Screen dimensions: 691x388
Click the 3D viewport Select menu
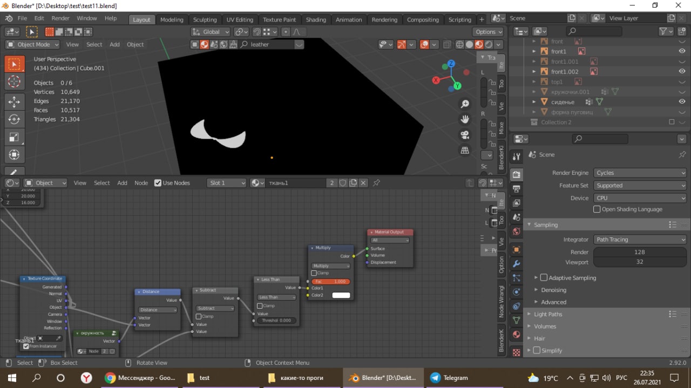point(94,45)
